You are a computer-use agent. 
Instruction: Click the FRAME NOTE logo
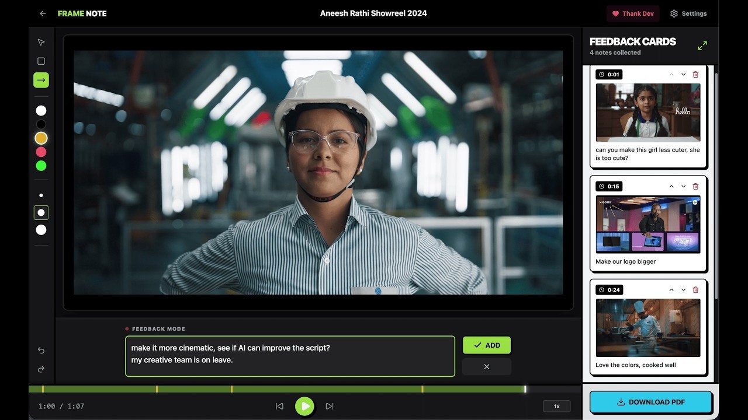(82, 13)
